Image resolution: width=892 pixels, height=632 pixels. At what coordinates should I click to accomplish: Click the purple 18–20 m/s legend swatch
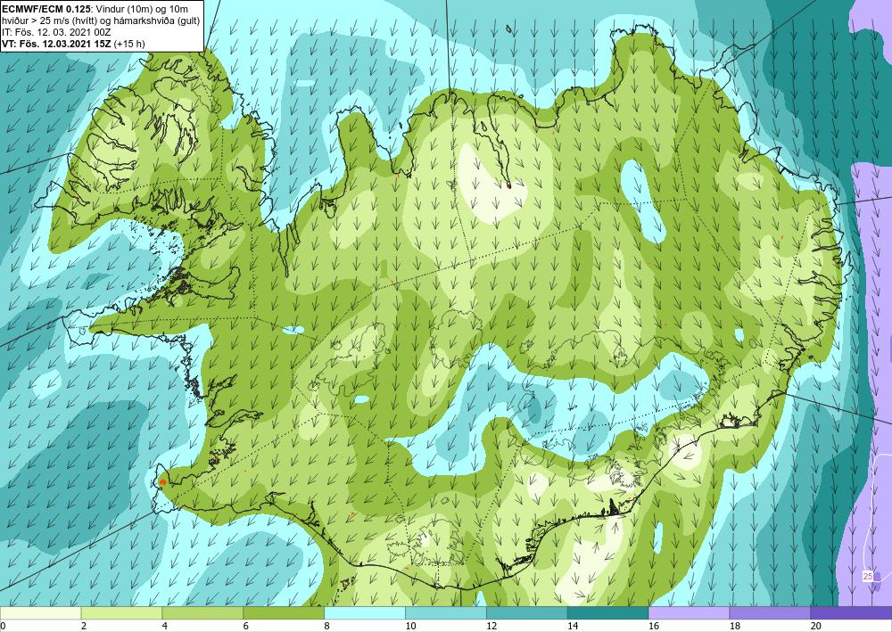pyautogui.click(x=770, y=613)
